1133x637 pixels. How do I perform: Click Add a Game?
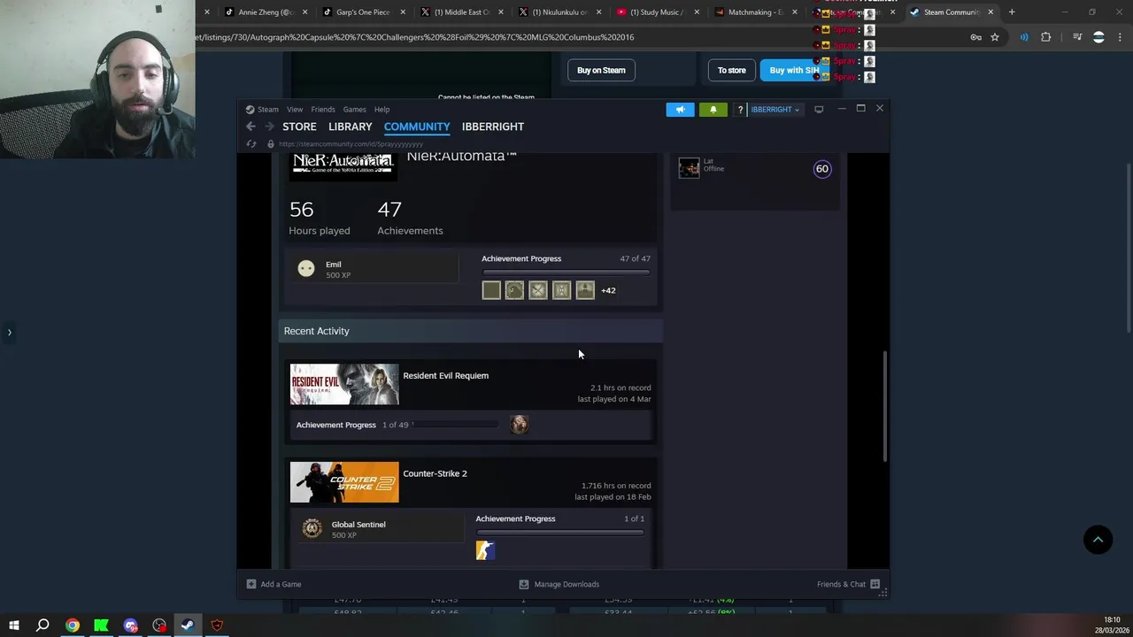pyautogui.click(x=274, y=584)
